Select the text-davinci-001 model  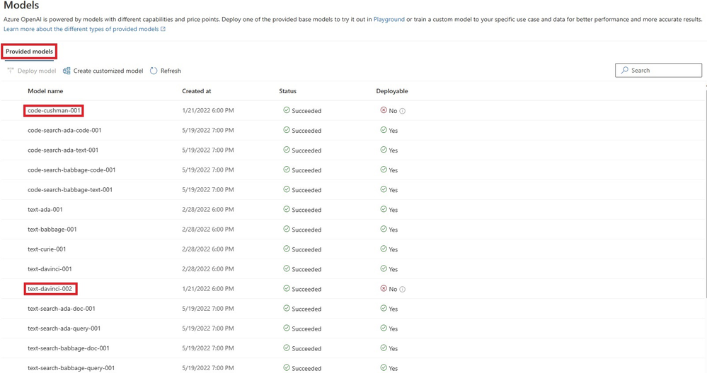tap(50, 268)
